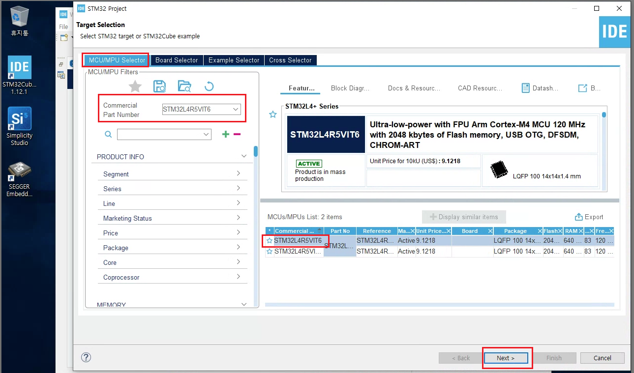Open the Help question mark icon
The width and height of the screenshot is (634, 373).
coord(86,357)
